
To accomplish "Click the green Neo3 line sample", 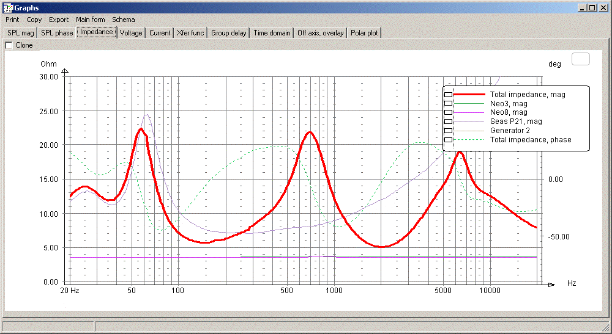I will click(x=469, y=104).
